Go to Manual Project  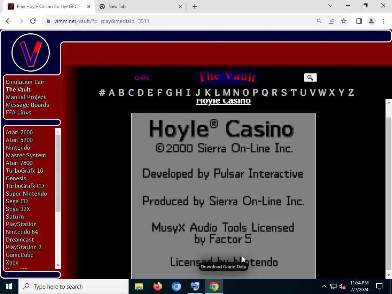pyautogui.click(x=26, y=97)
